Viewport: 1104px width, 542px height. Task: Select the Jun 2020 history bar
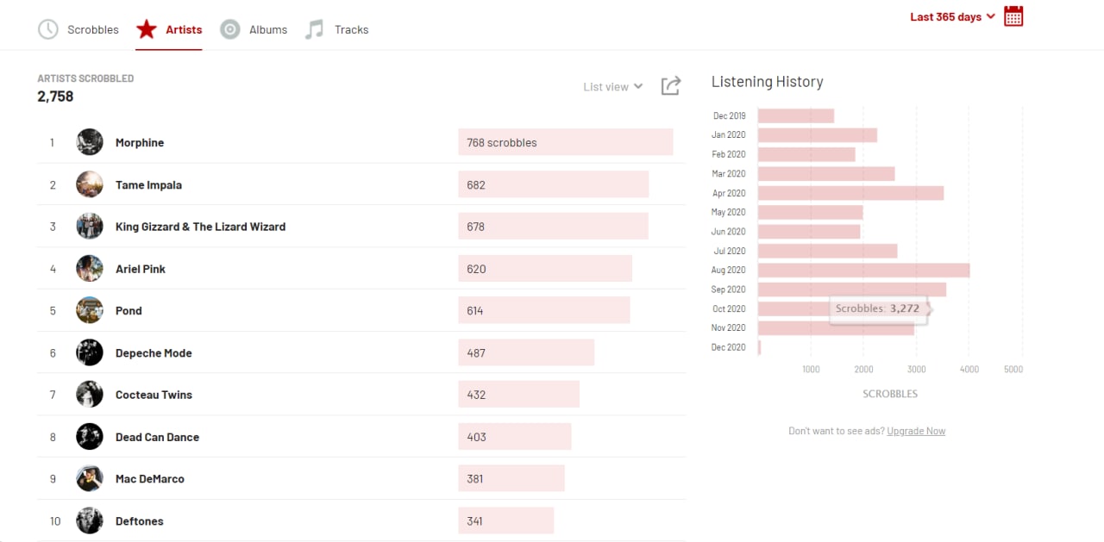809,232
